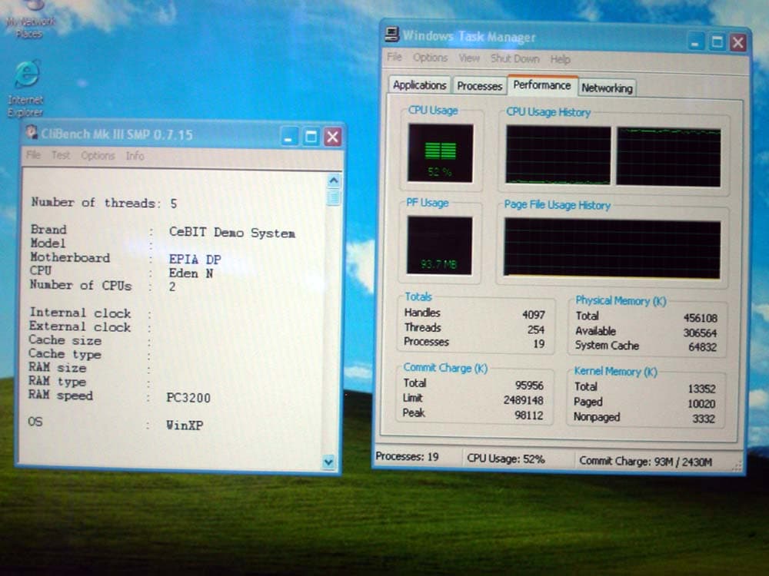The image size is (769, 576).
Task: Click the PF Usage 93.7 MB gauge
Action: (x=439, y=246)
